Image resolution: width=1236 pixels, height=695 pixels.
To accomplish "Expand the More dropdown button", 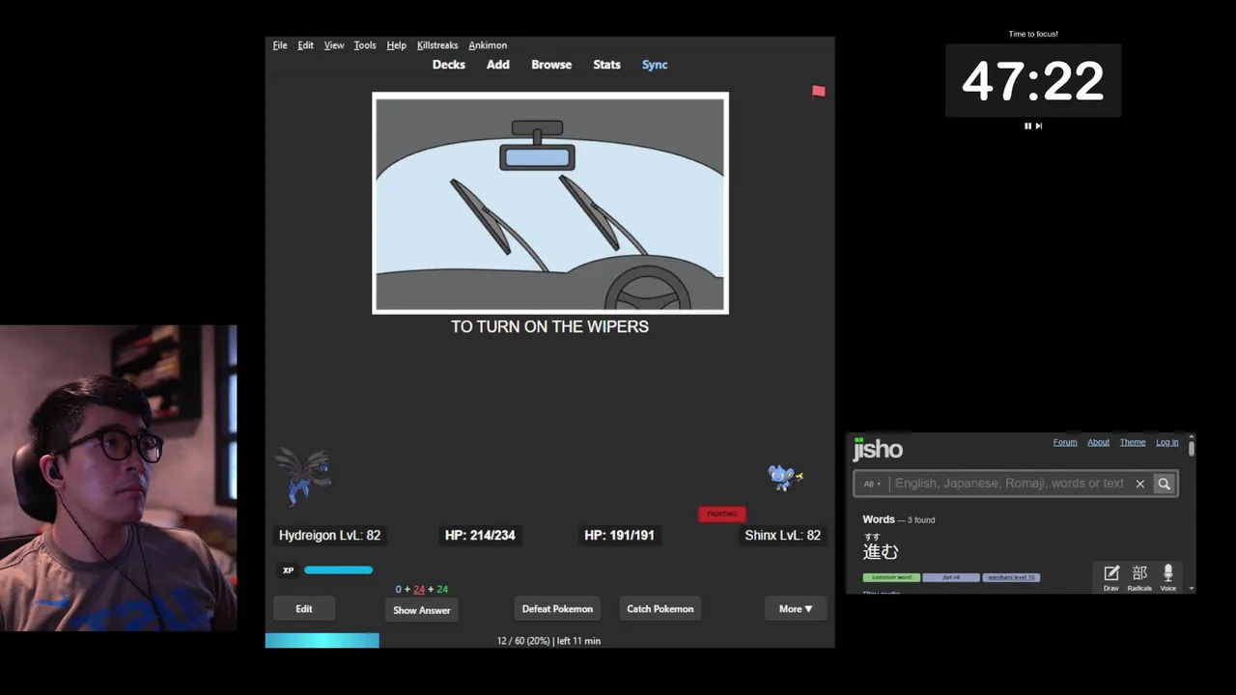I will click(x=796, y=608).
